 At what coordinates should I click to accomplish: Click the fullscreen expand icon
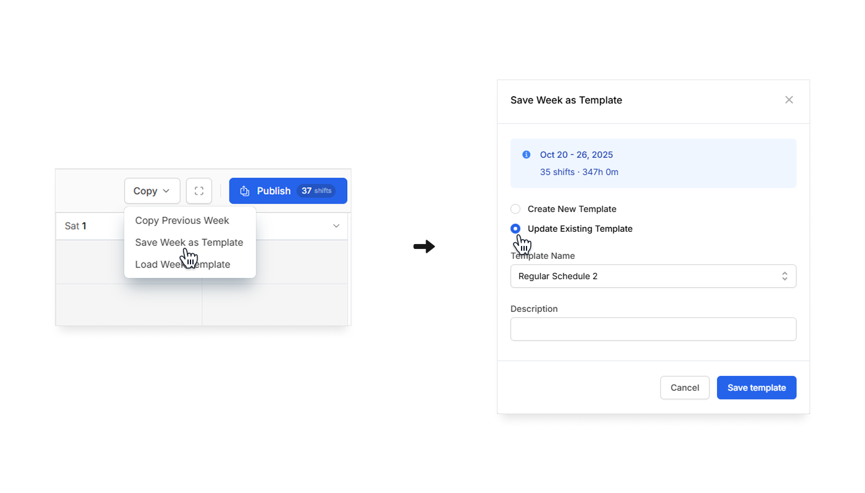tap(199, 191)
